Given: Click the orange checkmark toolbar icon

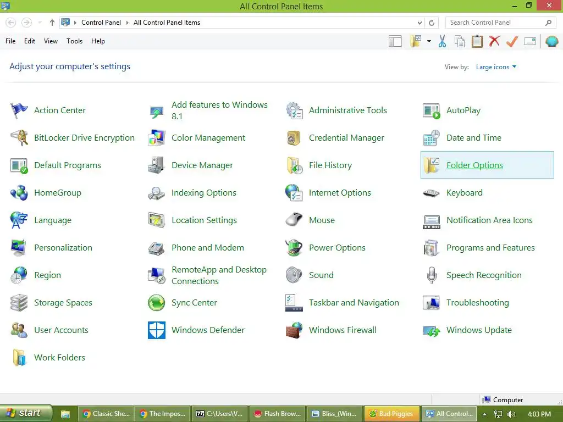Looking at the screenshot, I should pos(512,41).
